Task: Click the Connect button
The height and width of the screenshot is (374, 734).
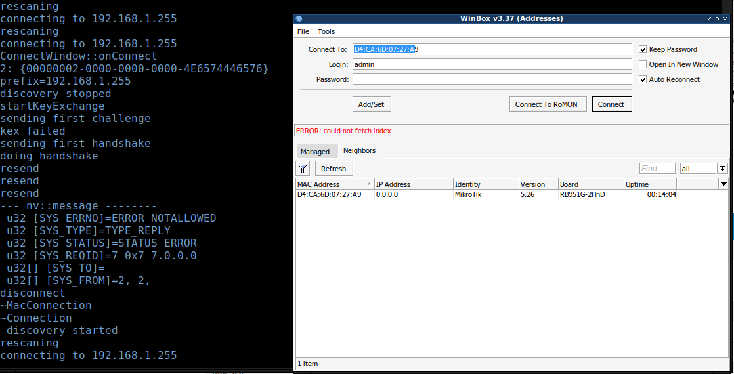Action: pos(612,104)
